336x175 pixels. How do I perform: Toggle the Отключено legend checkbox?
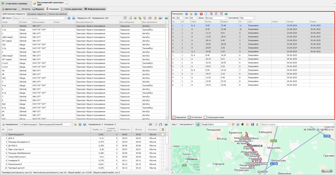tap(189, 117)
